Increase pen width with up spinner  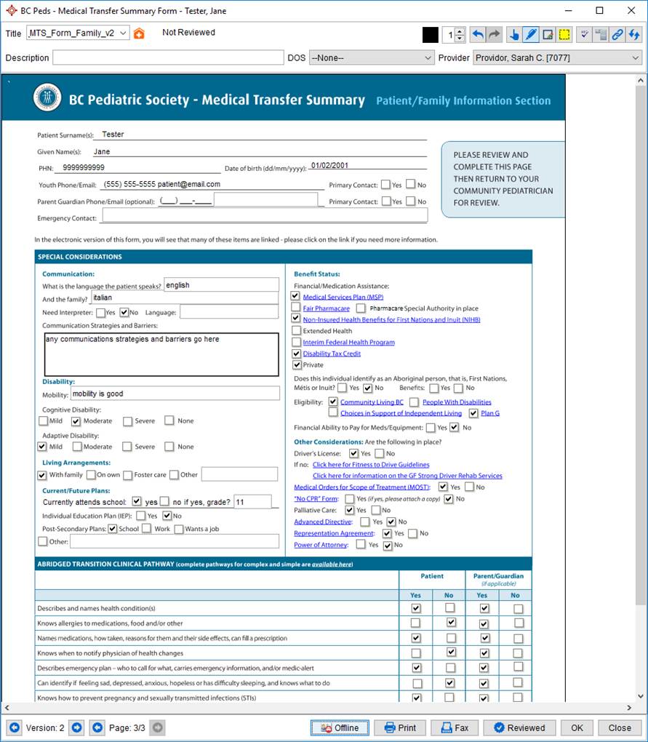coord(460,31)
